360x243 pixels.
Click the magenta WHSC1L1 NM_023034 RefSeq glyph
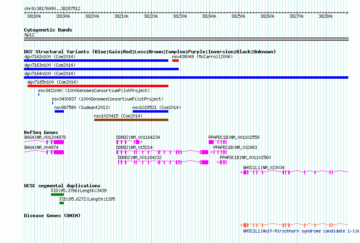(x=294, y=172)
